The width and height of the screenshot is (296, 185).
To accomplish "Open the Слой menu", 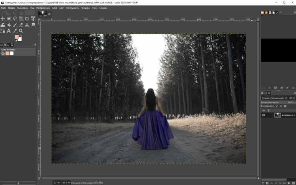I will coord(54,8).
